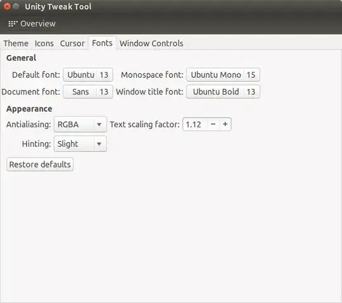Click the General section heading
This screenshot has width=342, height=303.
click(21, 58)
